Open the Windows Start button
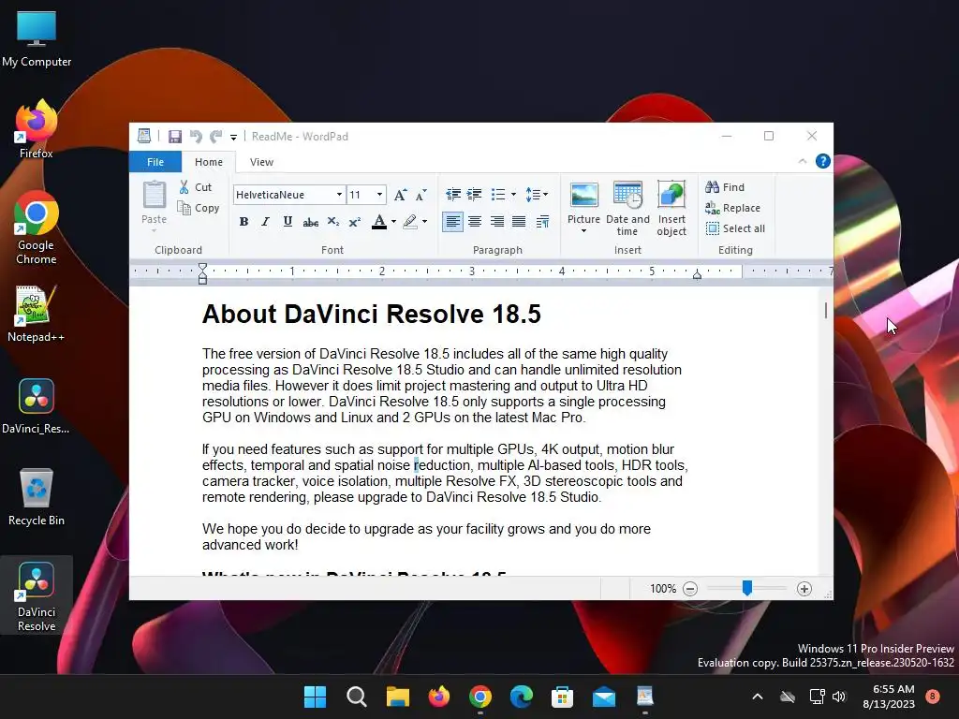Viewport: 959px width, 719px height. point(315,697)
